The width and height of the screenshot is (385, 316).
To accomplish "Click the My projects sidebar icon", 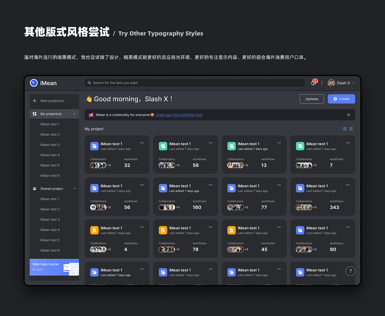I will [x=35, y=114].
